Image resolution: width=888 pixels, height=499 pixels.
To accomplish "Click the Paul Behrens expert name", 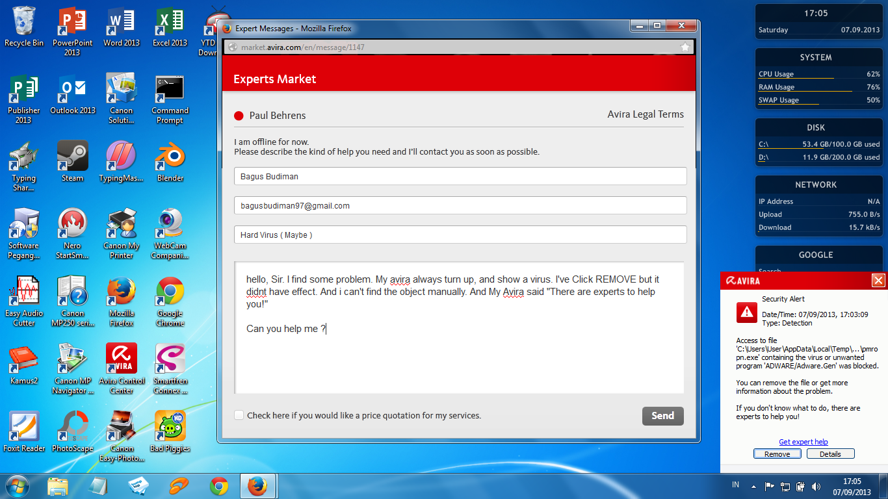I will pyautogui.click(x=278, y=116).
